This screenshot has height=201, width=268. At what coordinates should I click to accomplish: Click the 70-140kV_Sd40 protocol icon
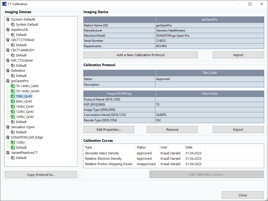(13, 86)
